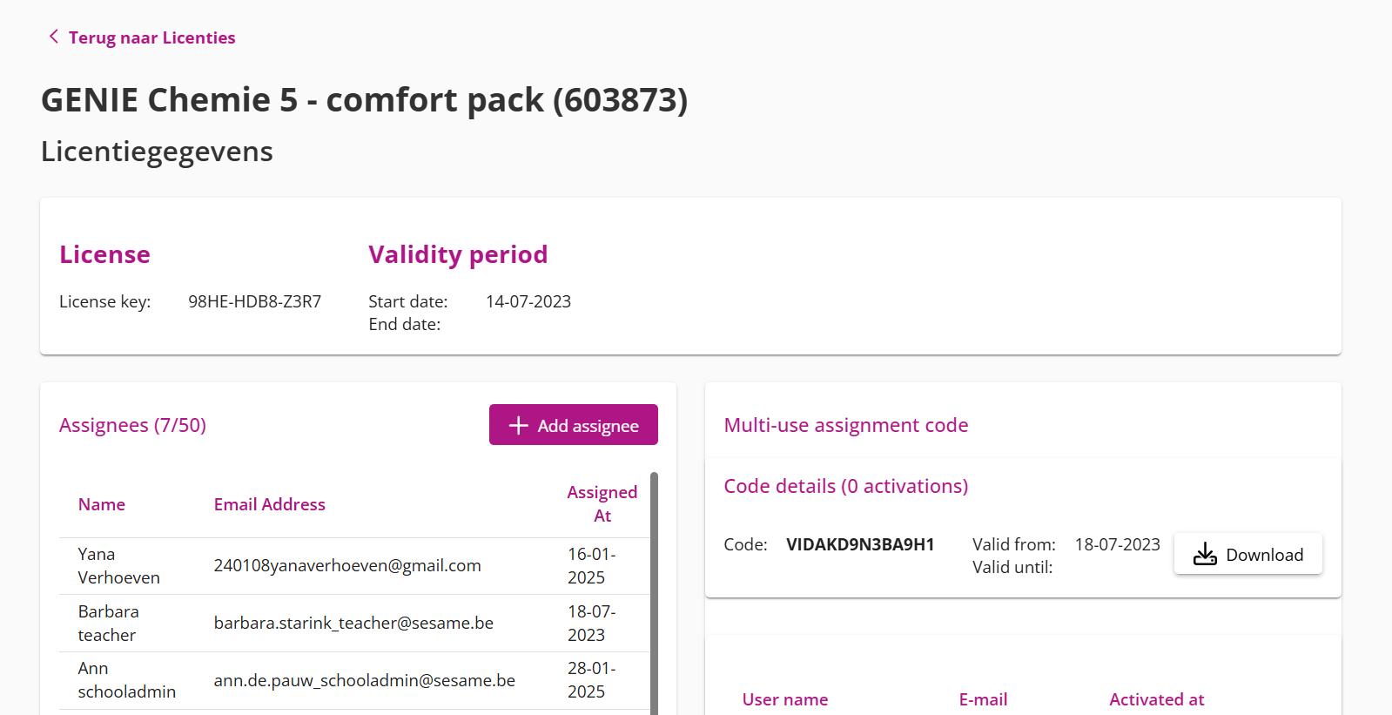Sort by Assigned At column header
Screen dimensions: 1392x715
pyautogui.click(x=602, y=503)
